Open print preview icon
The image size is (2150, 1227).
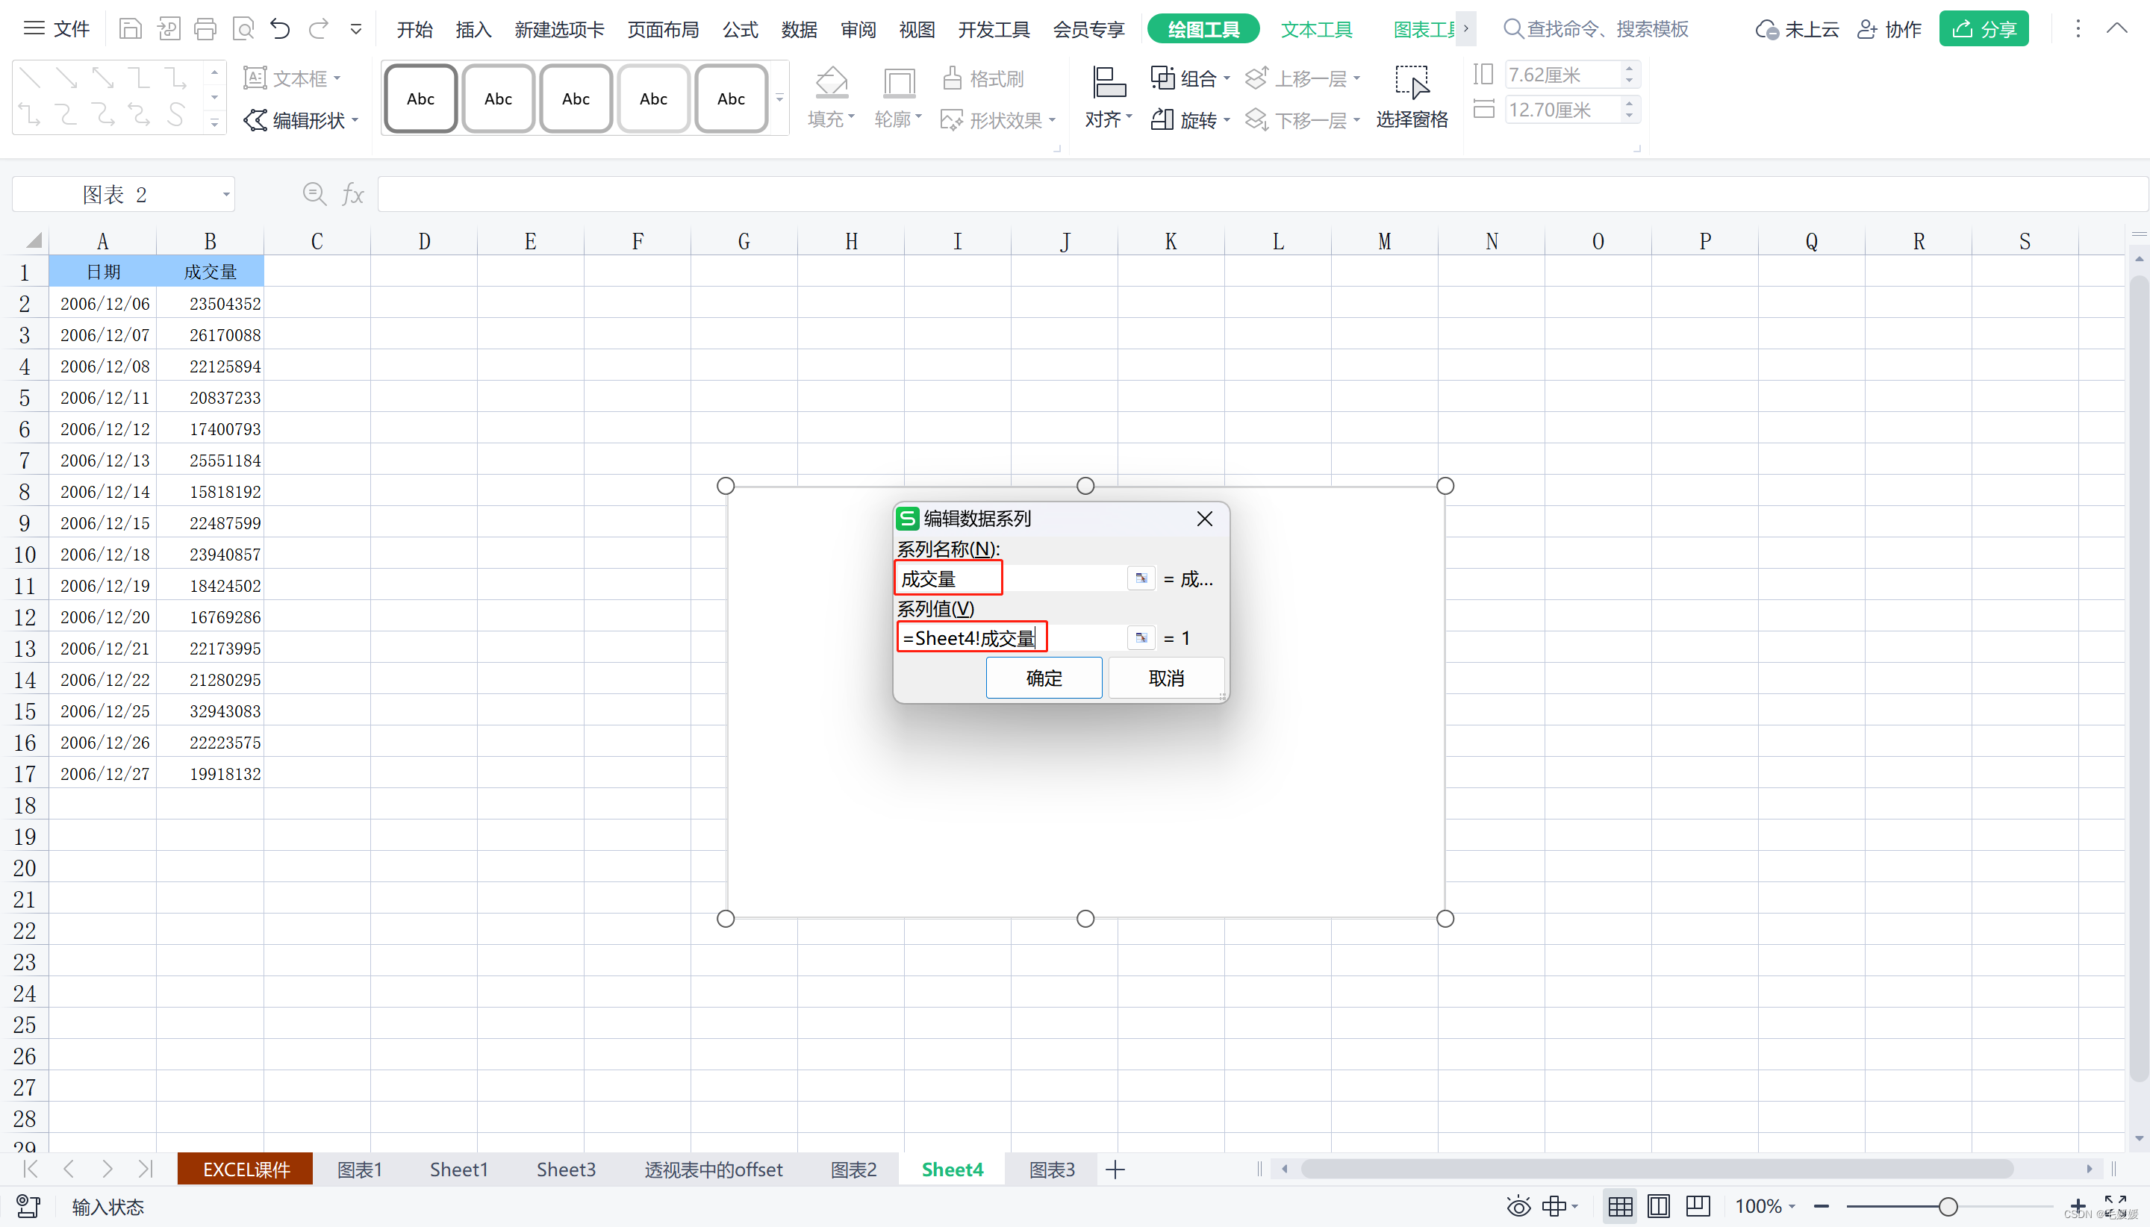point(243,30)
